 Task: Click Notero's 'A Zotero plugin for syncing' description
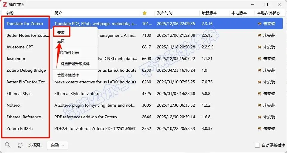click(95, 105)
